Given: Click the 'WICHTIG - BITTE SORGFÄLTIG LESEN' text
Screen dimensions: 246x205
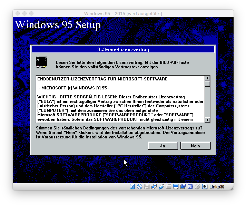Looking at the screenshot, I should pos(77,97).
